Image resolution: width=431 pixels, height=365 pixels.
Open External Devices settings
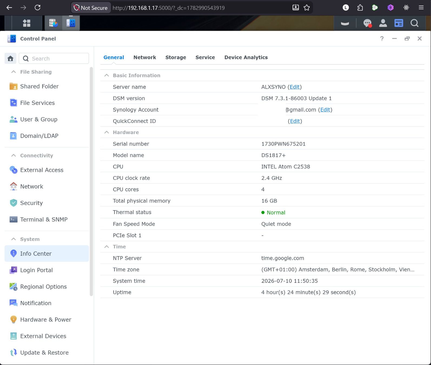tap(47, 336)
